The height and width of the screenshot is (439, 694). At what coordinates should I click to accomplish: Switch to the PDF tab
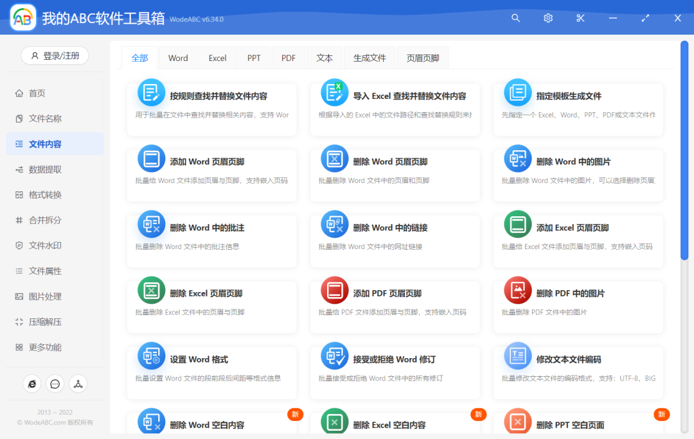pos(288,58)
